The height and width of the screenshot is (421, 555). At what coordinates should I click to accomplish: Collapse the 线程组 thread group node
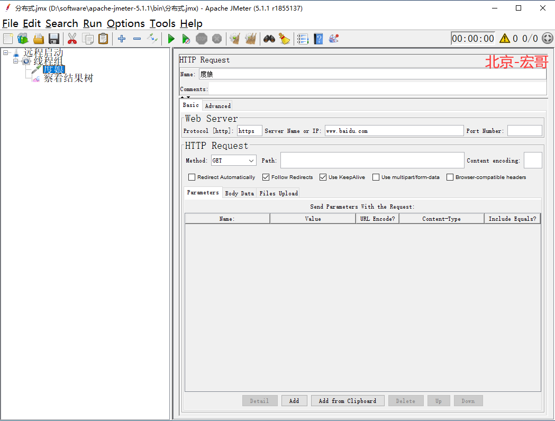15,61
